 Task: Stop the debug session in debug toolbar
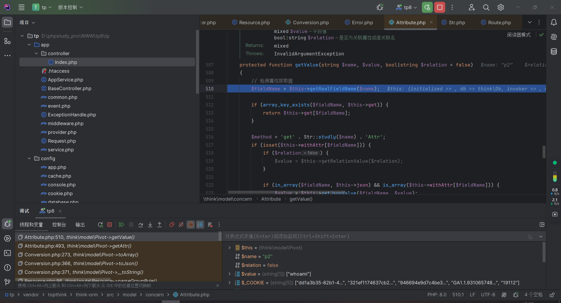110,225
